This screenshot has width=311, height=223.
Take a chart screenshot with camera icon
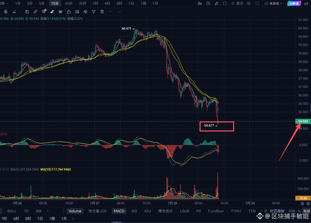pyautogui.click(x=208, y=3)
